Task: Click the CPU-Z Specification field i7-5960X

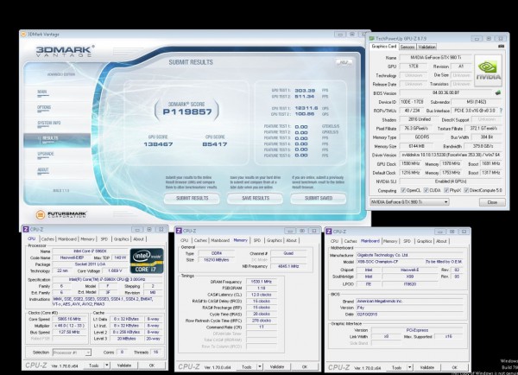Action: (107, 279)
